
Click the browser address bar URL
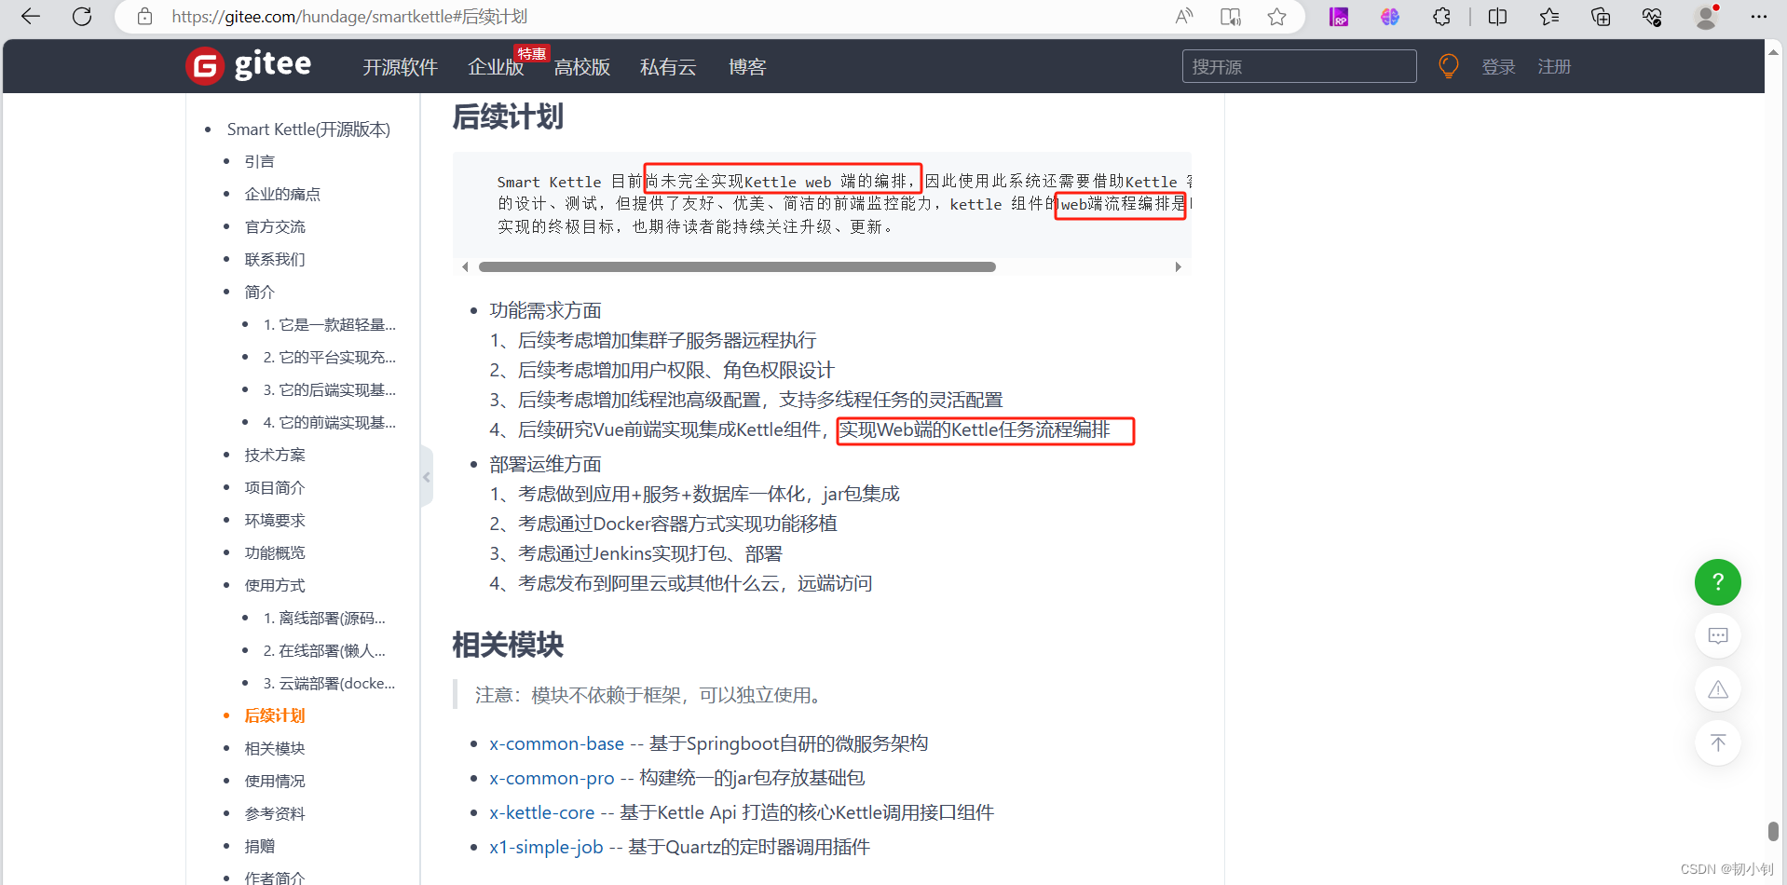[x=349, y=17]
